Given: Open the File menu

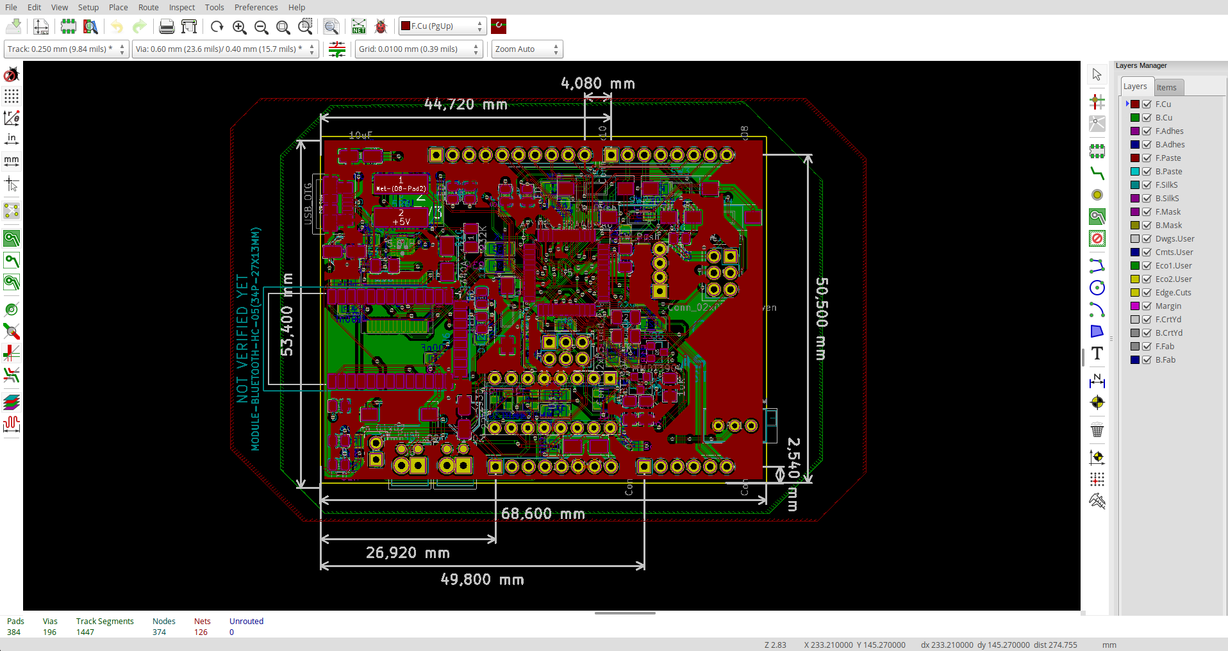Looking at the screenshot, I should (x=12, y=7).
